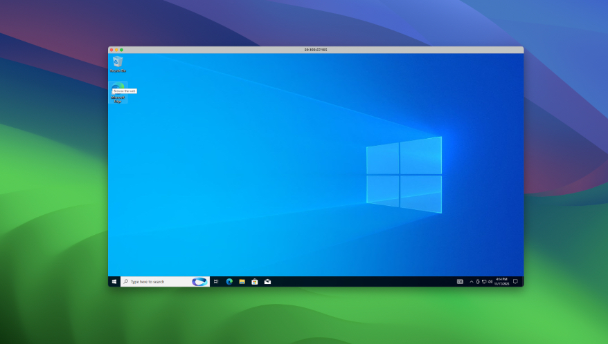Open the notification Action Center icon
Screen dimensions: 608x344
click(x=515, y=282)
